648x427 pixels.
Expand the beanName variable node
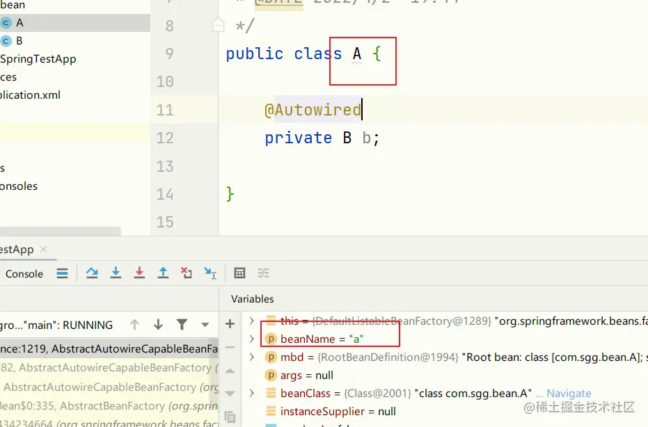(x=252, y=339)
